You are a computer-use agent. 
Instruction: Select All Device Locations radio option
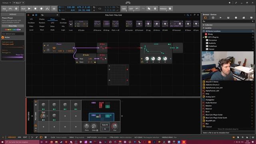tap(204, 31)
